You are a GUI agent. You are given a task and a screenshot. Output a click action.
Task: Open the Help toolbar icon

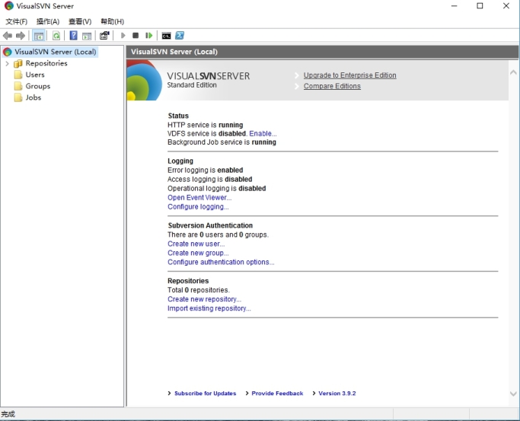pyautogui.click(x=73, y=36)
